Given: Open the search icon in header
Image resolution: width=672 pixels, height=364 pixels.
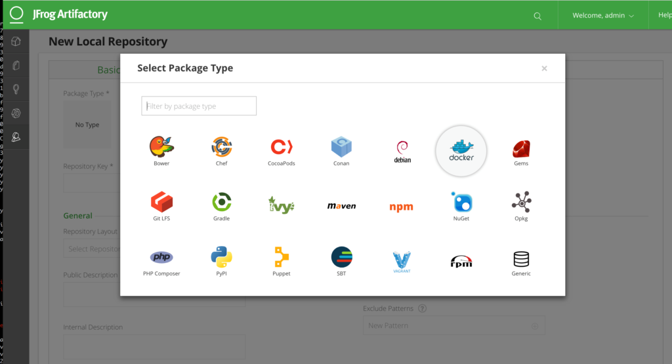Looking at the screenshot, I should pos(537,15).
